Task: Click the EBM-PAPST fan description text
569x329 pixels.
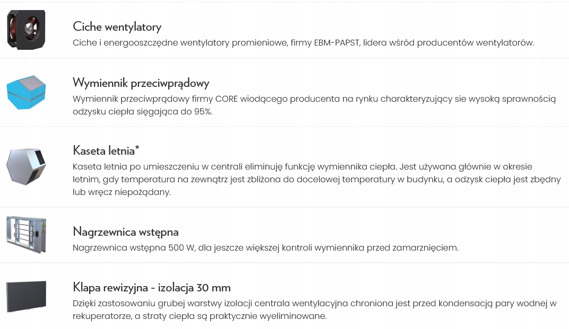Action: tap(304, 43)
